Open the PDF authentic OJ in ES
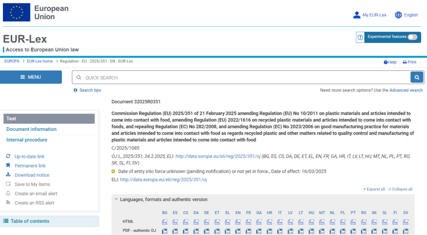 point(175,231)
